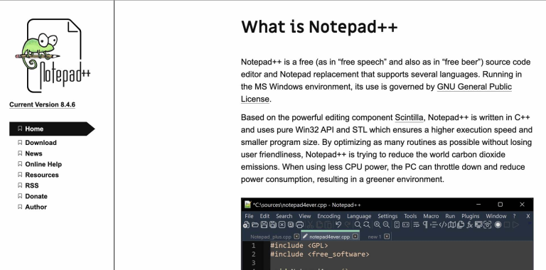
Task: Open the Download page link
Action: click(x=41, y=142)
